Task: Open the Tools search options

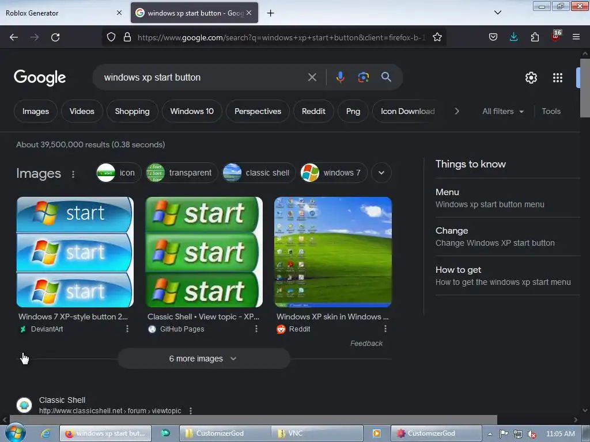Action: [551, 111]
